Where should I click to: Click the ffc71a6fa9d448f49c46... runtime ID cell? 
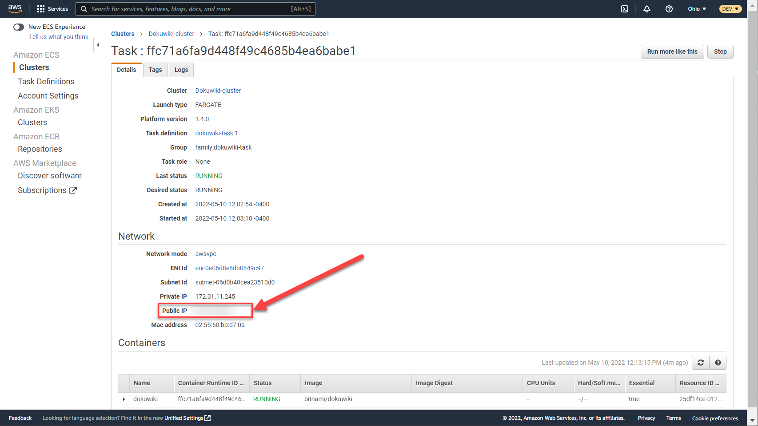click(x=211, y=399)
